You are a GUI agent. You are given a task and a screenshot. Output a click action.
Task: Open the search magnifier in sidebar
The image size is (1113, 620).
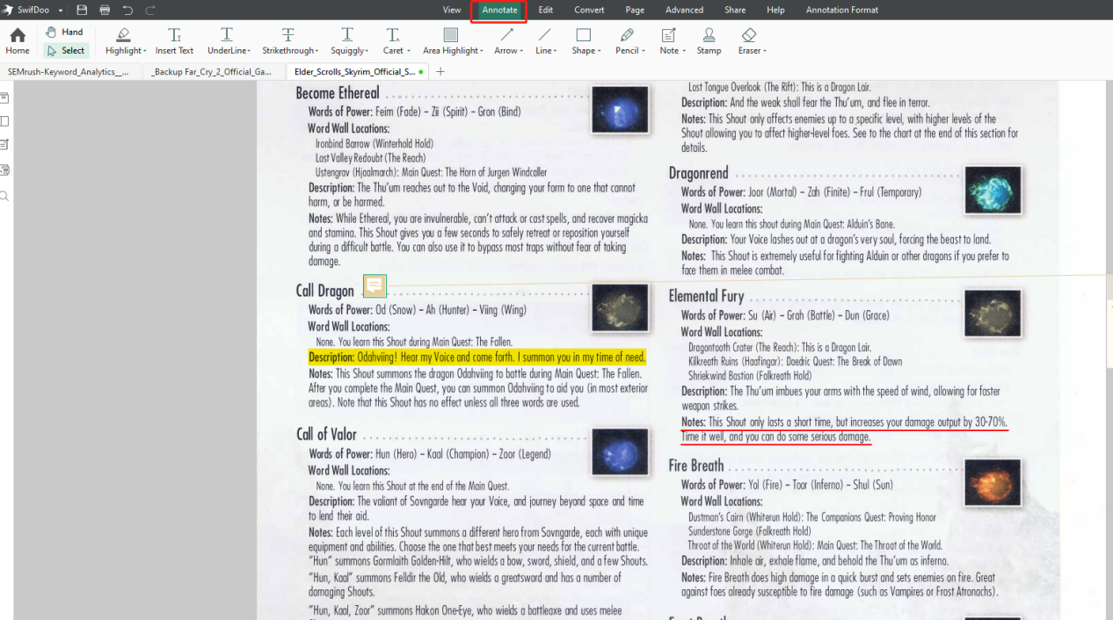pos(5,196)
